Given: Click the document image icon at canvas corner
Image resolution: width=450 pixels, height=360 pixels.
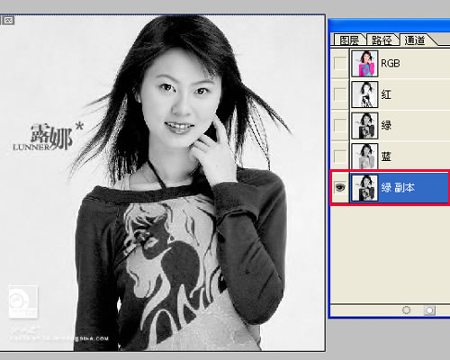Looking at the screenshot, I should tap(8, 21).
